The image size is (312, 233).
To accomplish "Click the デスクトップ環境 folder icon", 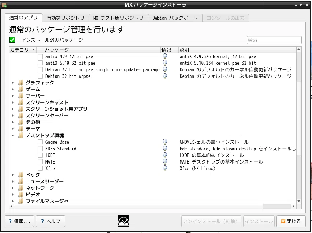I will tap(21, 135).
